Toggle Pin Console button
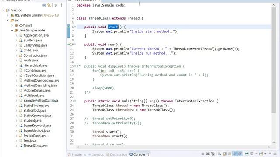The width and height of the screenshot is (280, 157). coord(247,154)
